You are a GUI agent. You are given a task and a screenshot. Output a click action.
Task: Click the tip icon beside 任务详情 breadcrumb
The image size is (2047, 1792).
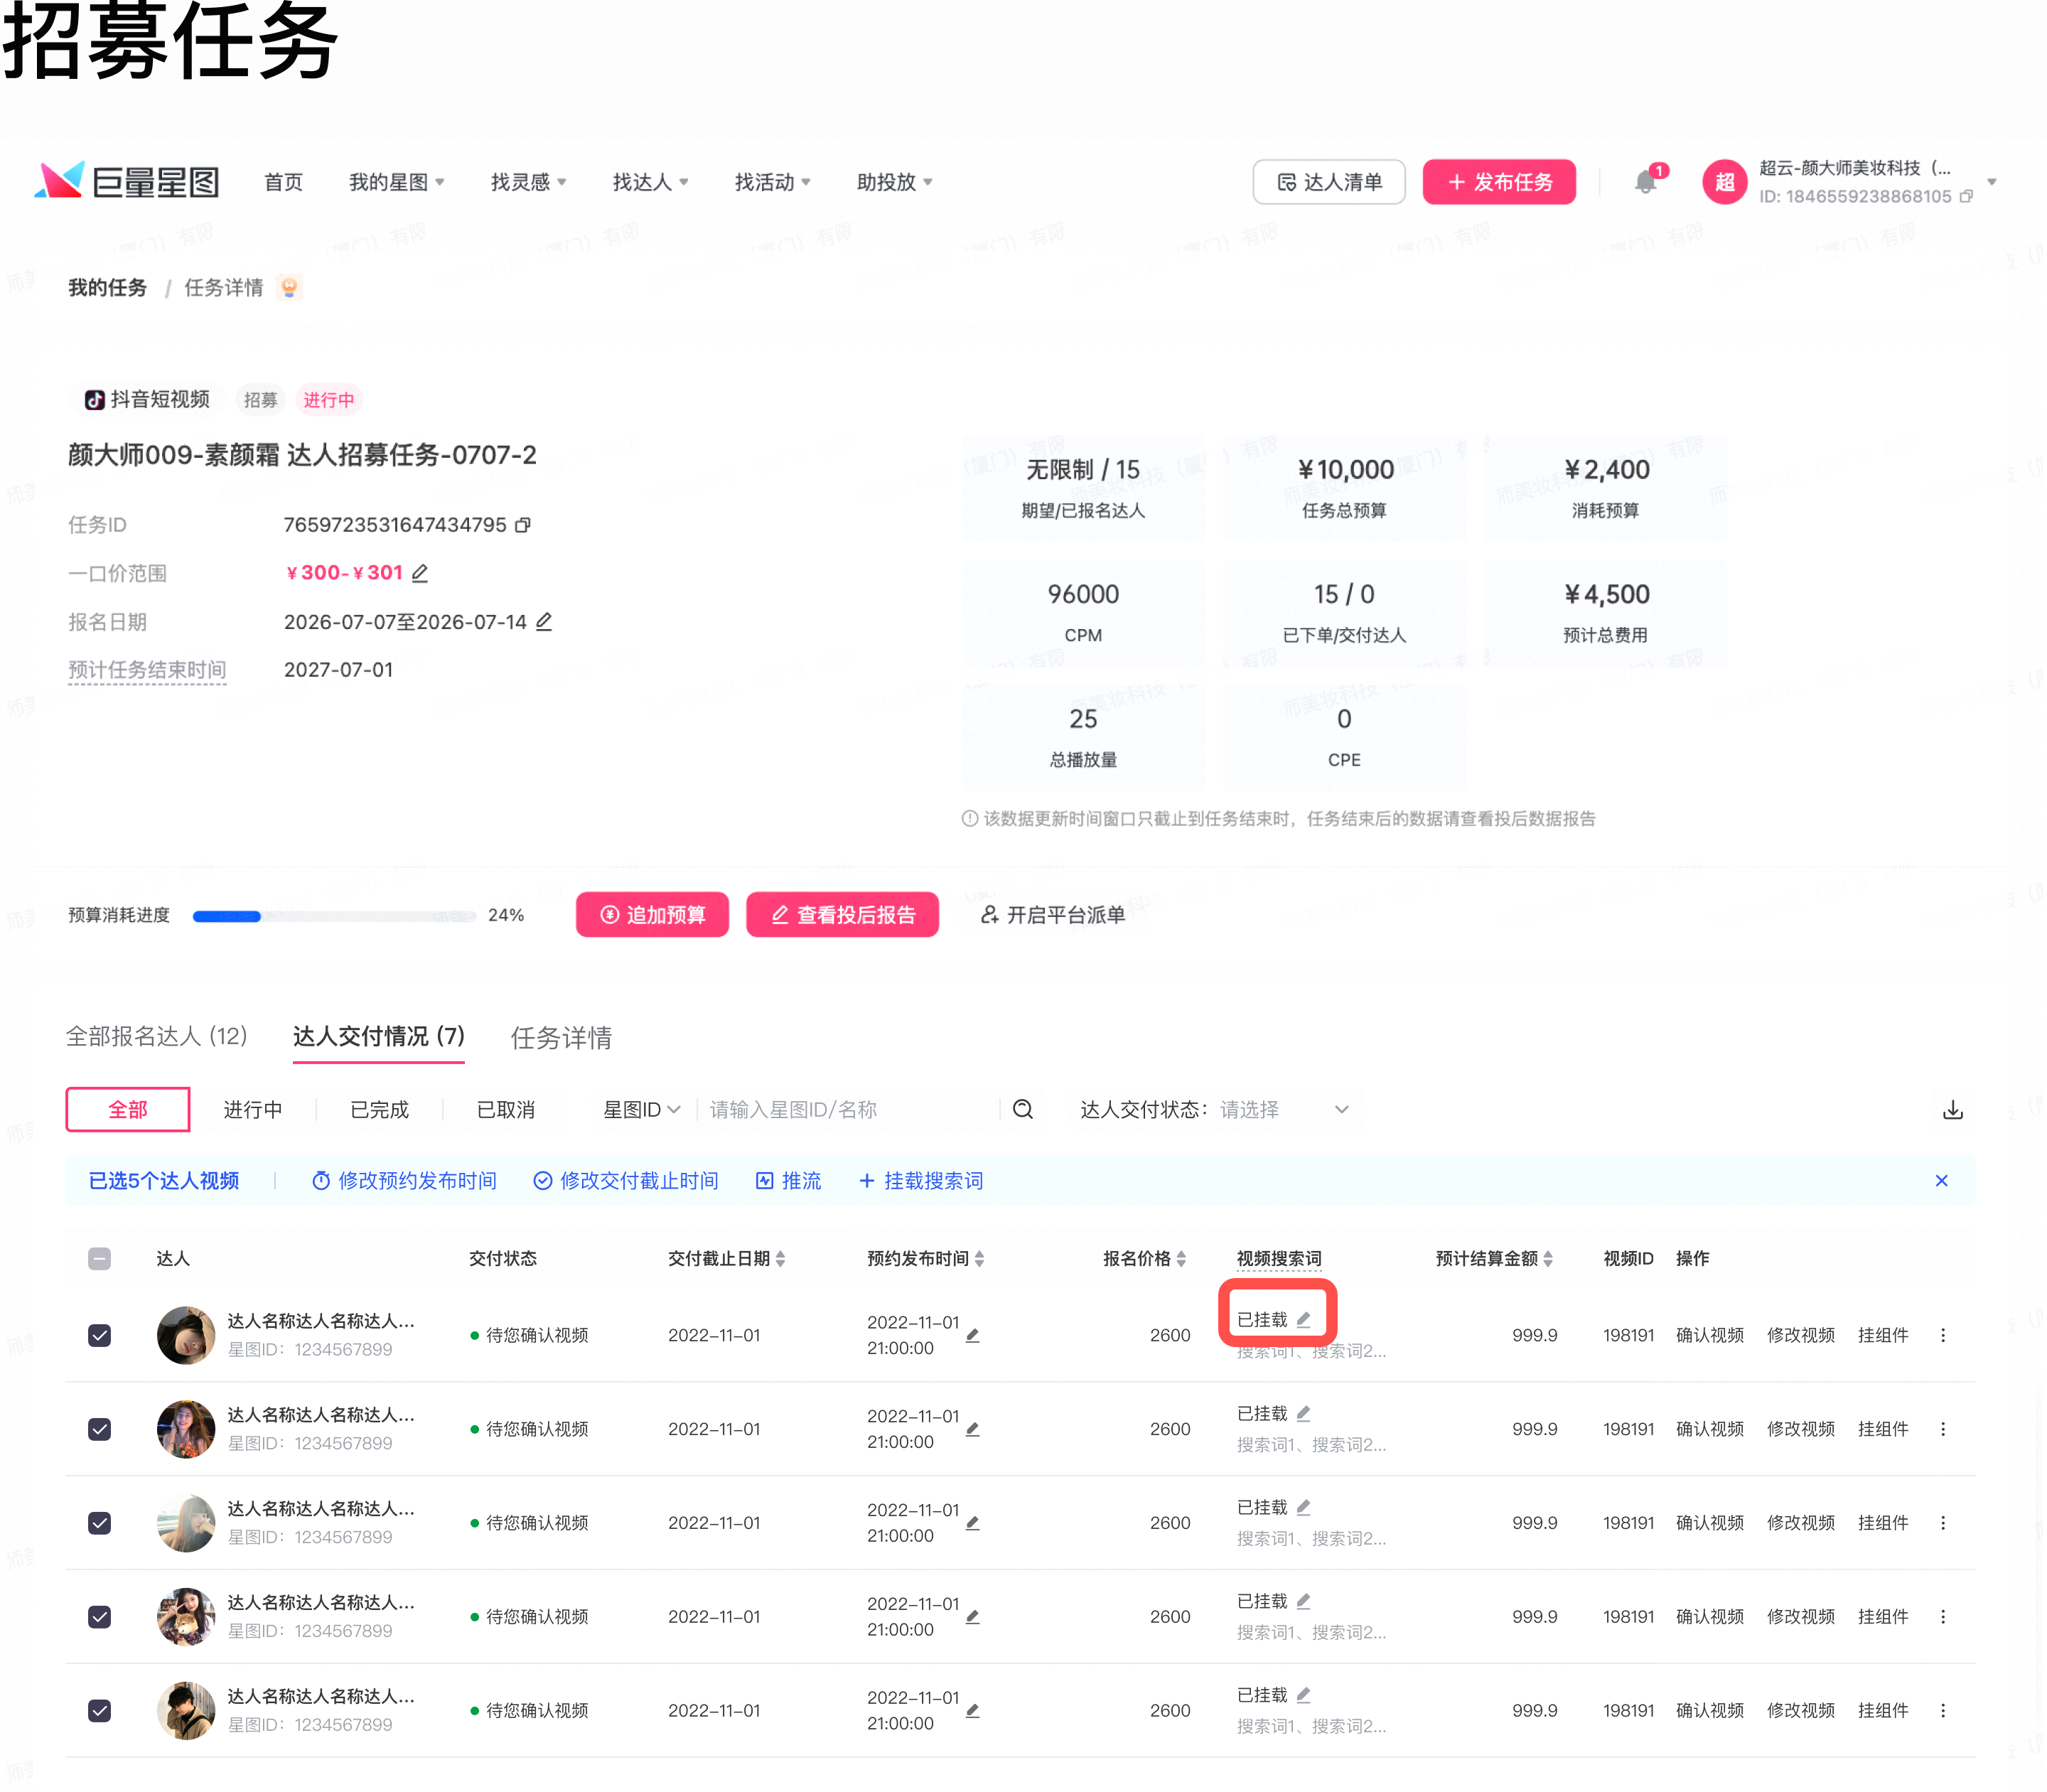coord(289,288)
